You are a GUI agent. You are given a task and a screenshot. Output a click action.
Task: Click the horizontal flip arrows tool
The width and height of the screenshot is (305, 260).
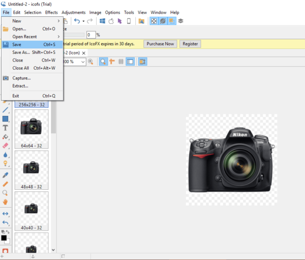click(5, 214)
